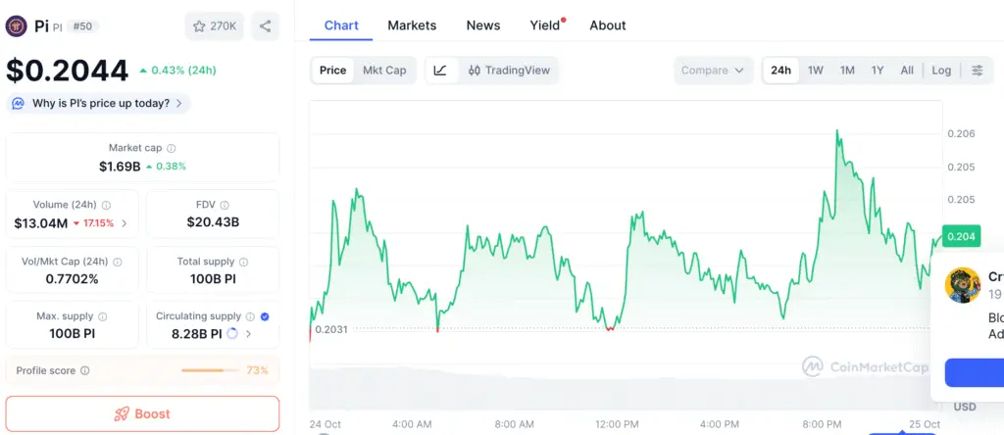This screenshot has width=1004, height=435.
Task: Toggle Log scale on chart
Action: (x=941, y=71)
